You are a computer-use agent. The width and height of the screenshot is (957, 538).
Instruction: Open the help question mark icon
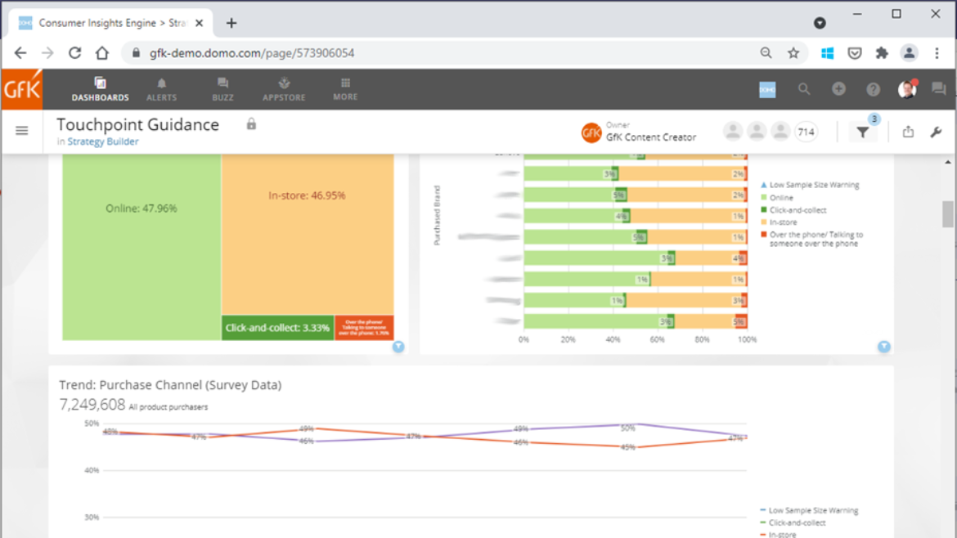pyautogui.click(x=873, y=88)
